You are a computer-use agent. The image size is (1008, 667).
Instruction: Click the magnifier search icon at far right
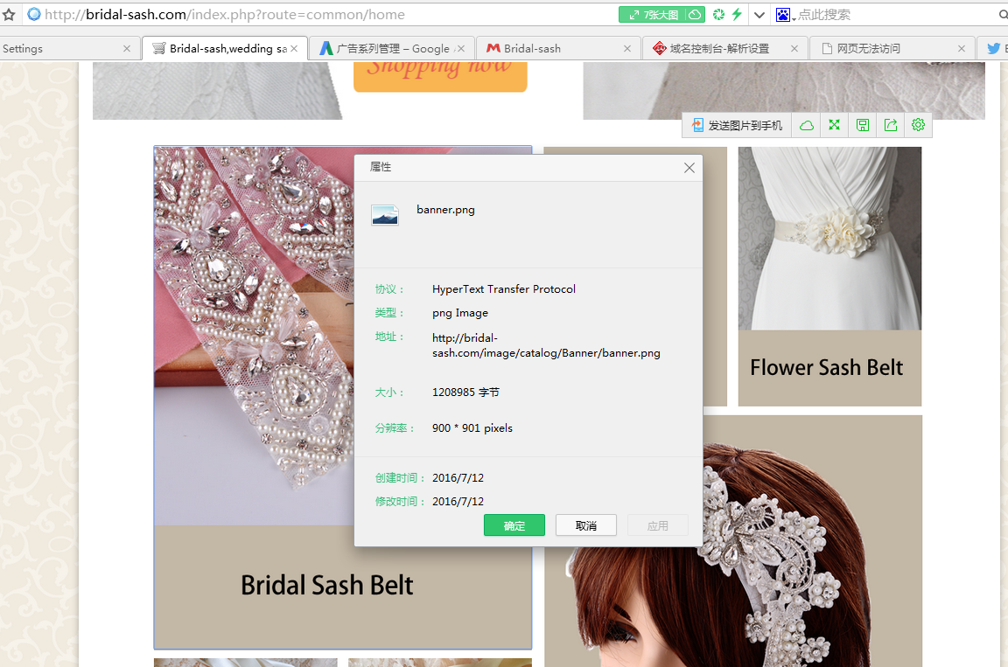1003,14
